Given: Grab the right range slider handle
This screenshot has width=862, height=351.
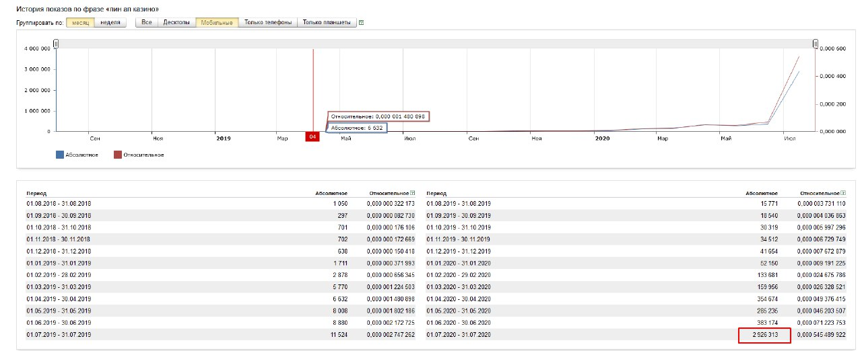Looking at the screenshot, I should click(815, 44).
